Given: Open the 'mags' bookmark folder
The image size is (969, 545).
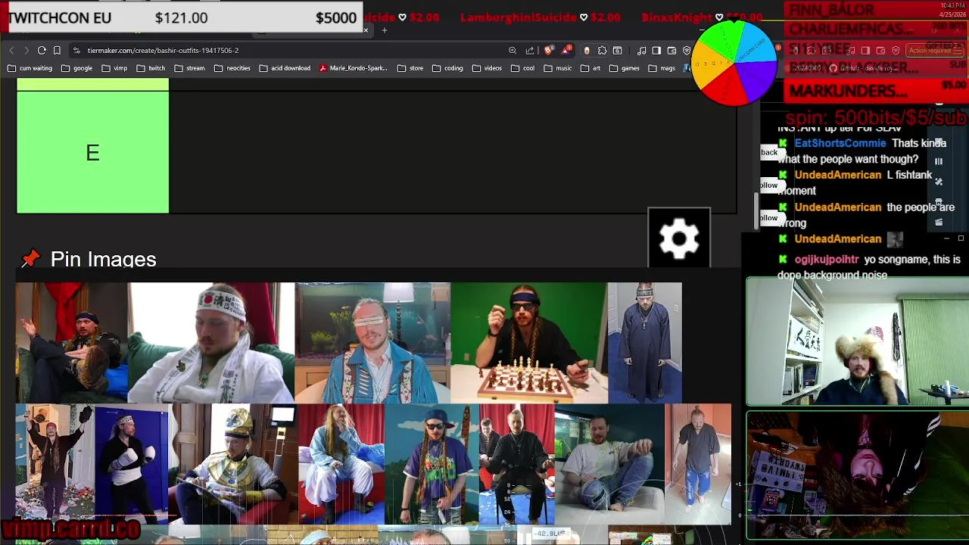Looking at the screenshot, I should 661,68.
